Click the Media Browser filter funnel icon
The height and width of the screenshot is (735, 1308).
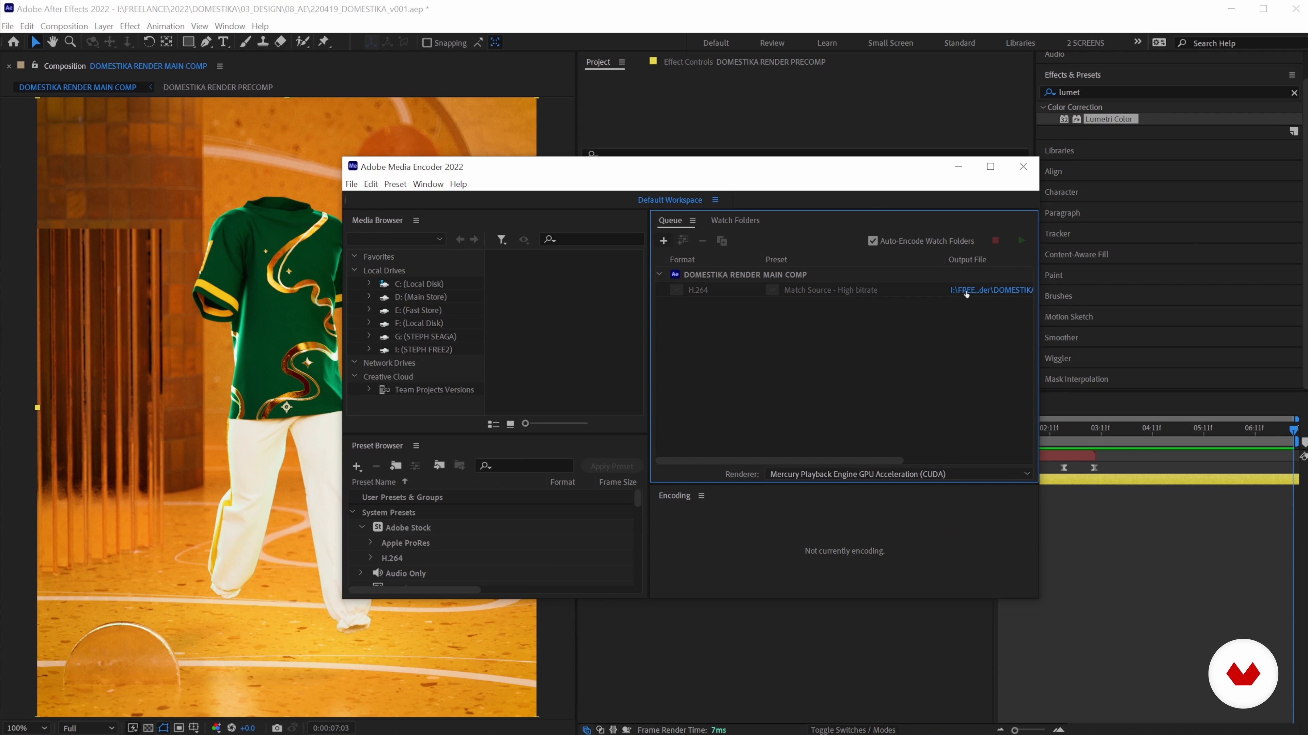[502, 240]
